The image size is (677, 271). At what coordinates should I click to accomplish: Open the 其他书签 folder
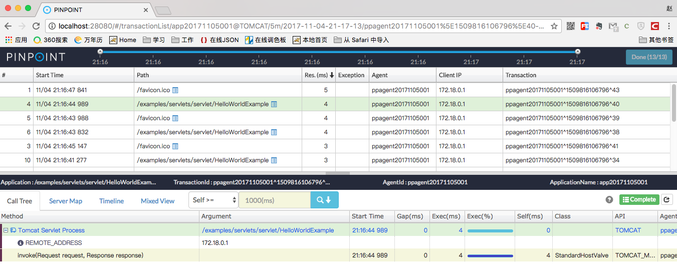click(x=656, y=40)
